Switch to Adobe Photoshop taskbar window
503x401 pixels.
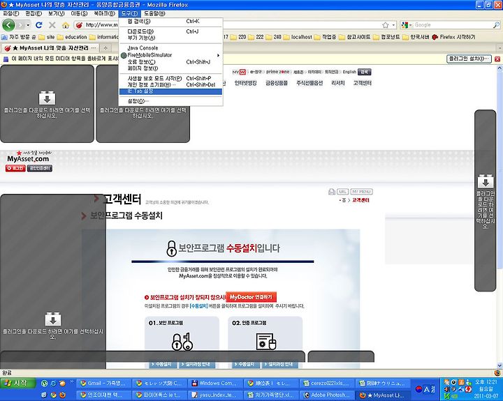point(326,395)
